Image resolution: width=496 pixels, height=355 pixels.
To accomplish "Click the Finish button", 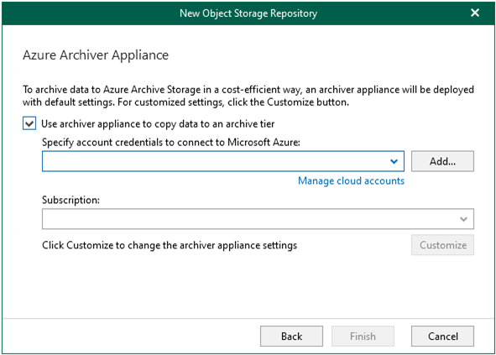I will 363,336.
